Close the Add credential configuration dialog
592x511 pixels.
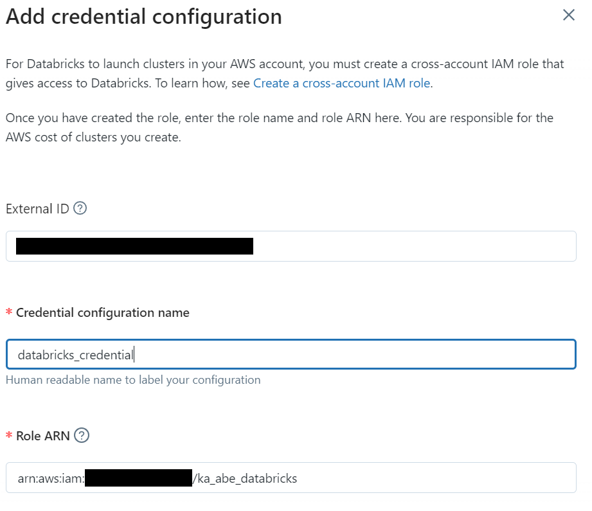click(569, 15)
